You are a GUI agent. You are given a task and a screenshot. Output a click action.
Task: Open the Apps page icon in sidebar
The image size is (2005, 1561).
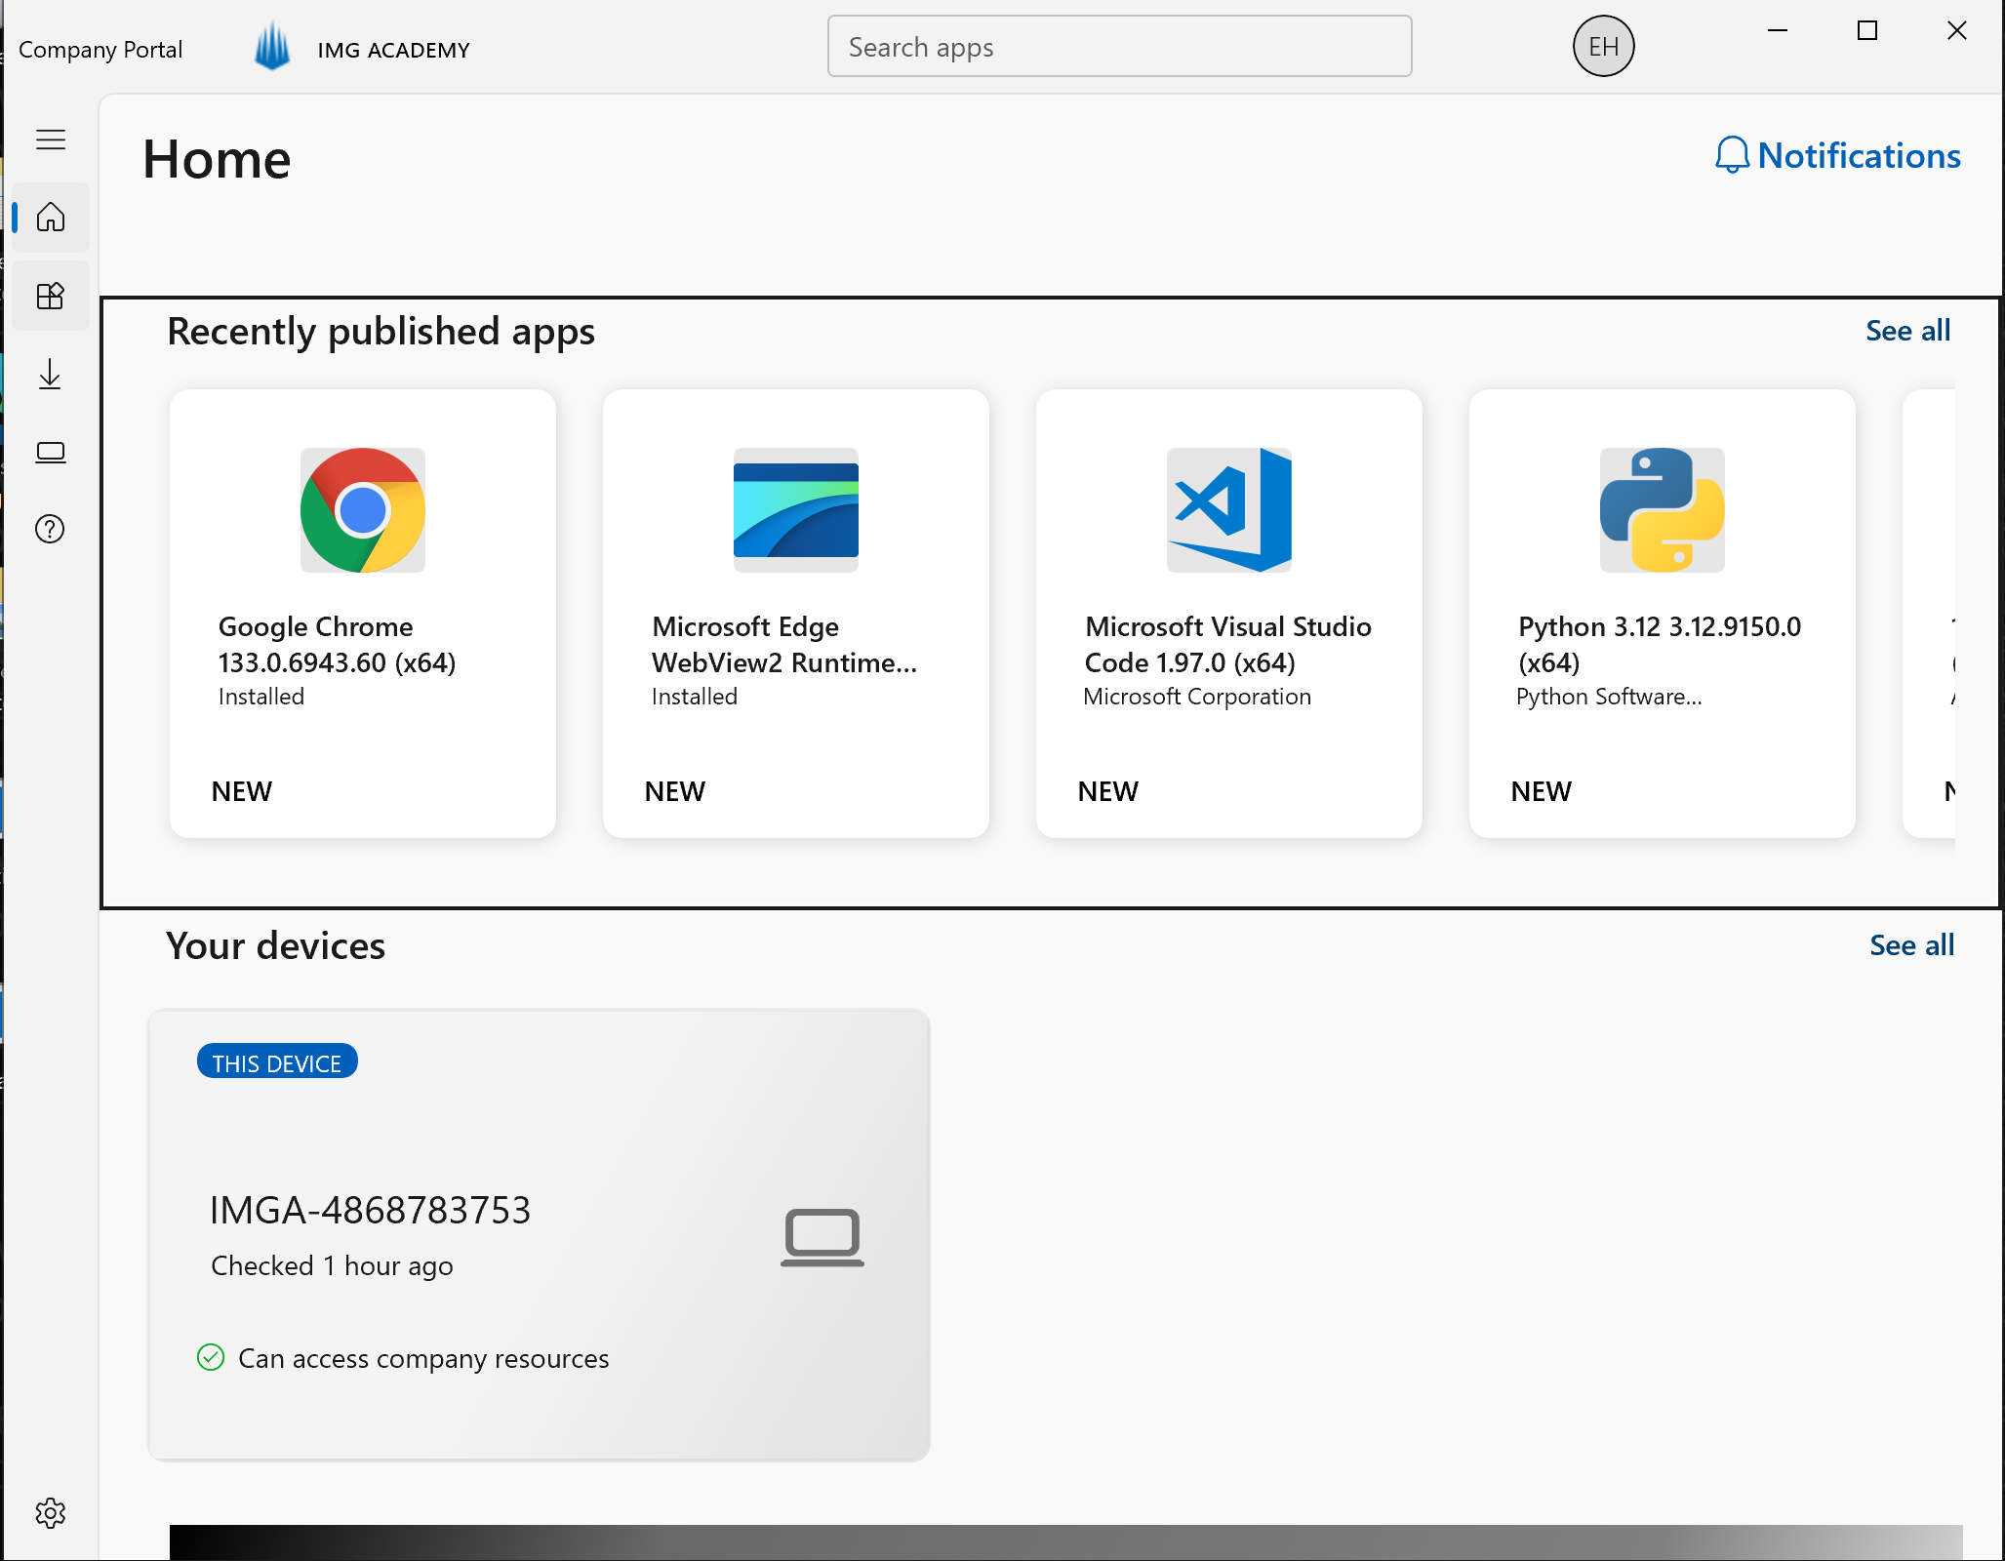(51, 296)
